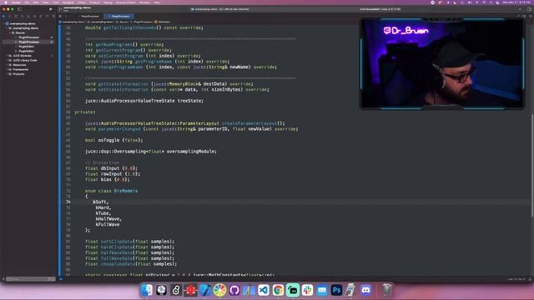Click the kHard enum entry
534x300 pixels.
[103, 207]
